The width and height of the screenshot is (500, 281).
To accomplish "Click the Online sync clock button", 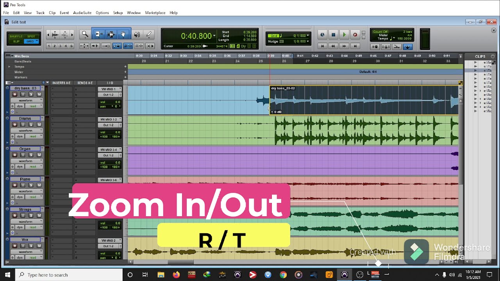I will (x=322, y=35).
